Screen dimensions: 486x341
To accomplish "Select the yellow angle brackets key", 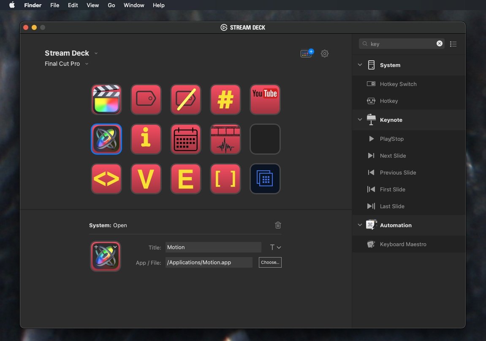I will [106, 179].
